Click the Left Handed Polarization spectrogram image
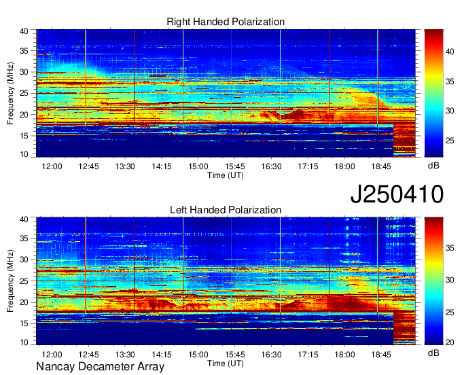 click(x=226, y=281)
